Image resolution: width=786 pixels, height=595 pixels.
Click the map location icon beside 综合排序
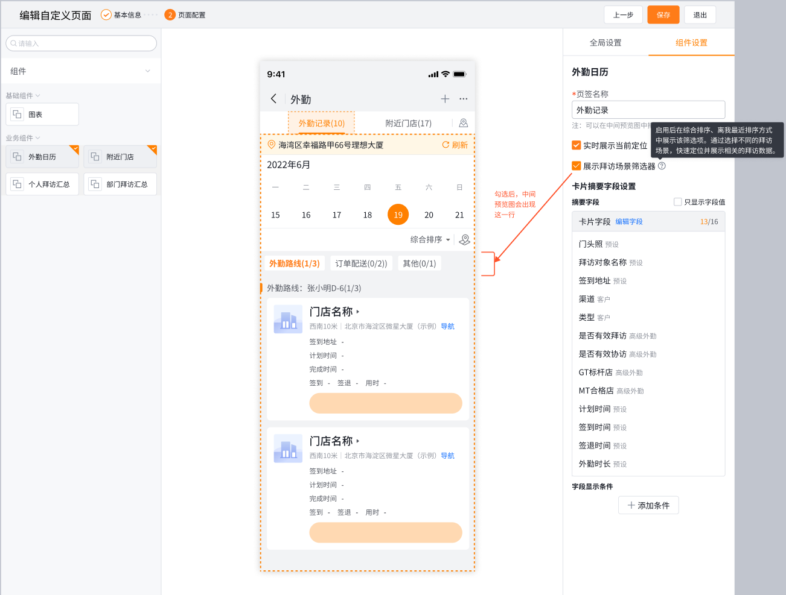coord(464,239)
